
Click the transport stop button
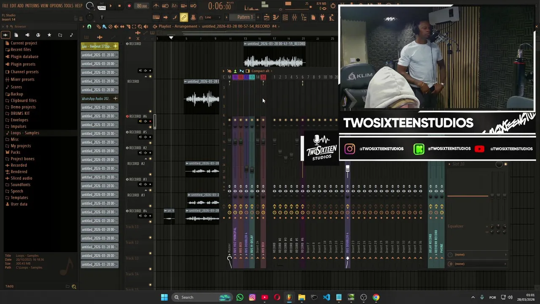coord(119,6)
